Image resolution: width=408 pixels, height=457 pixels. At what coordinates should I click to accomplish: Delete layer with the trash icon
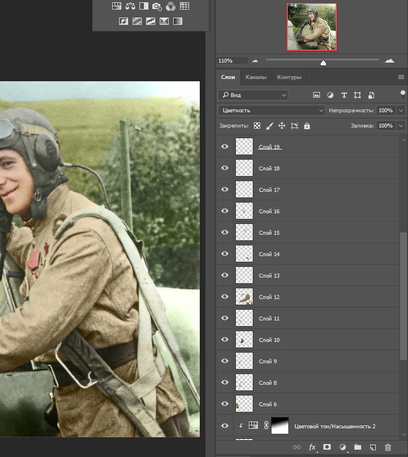[388, 447]
